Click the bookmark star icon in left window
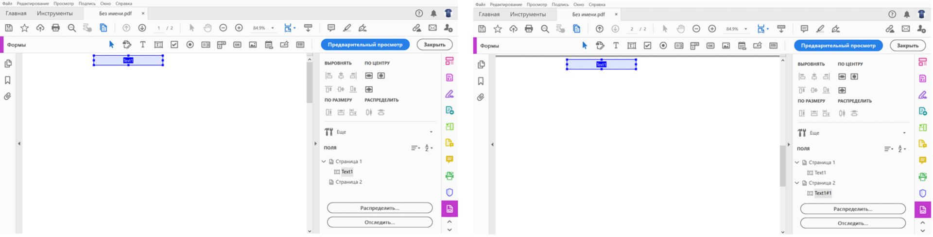Image resolution: width=933 pixels, height=237 pixels. coord(24,28)
